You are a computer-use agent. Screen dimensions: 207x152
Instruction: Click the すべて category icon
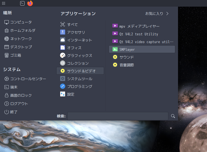click(x=63, y=24)
